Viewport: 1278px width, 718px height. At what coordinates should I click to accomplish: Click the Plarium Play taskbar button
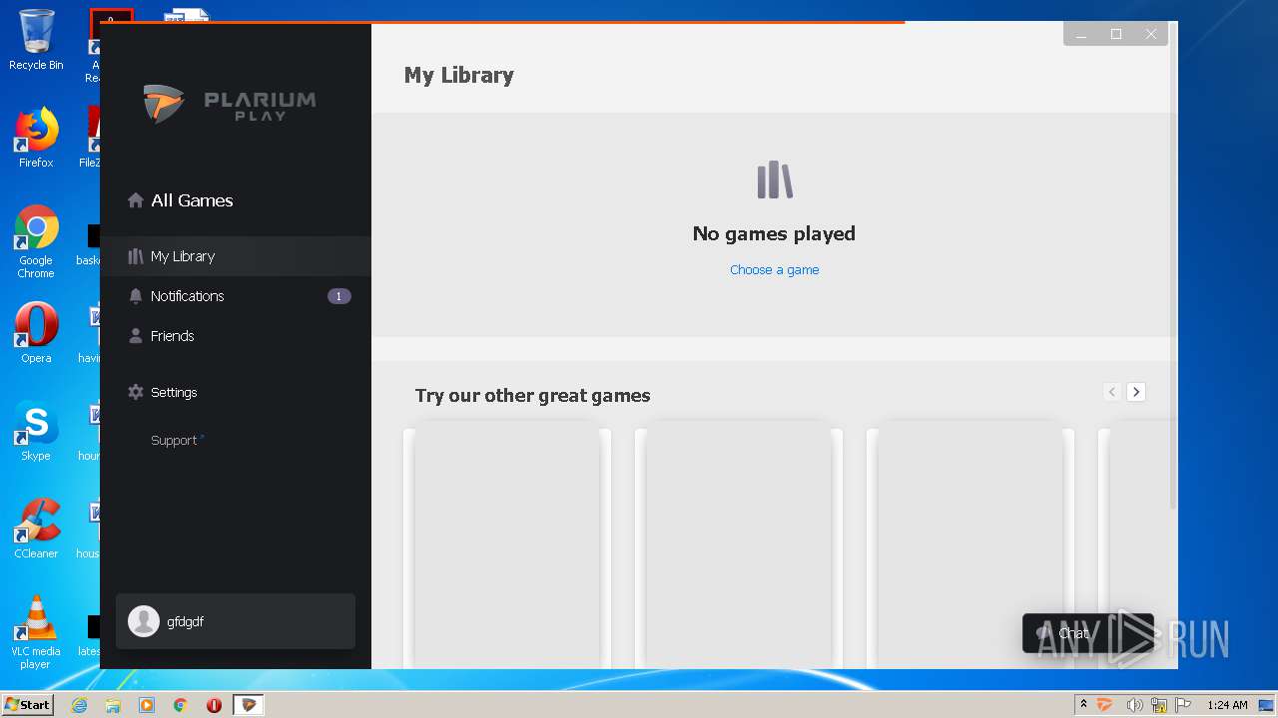[249, 704]
